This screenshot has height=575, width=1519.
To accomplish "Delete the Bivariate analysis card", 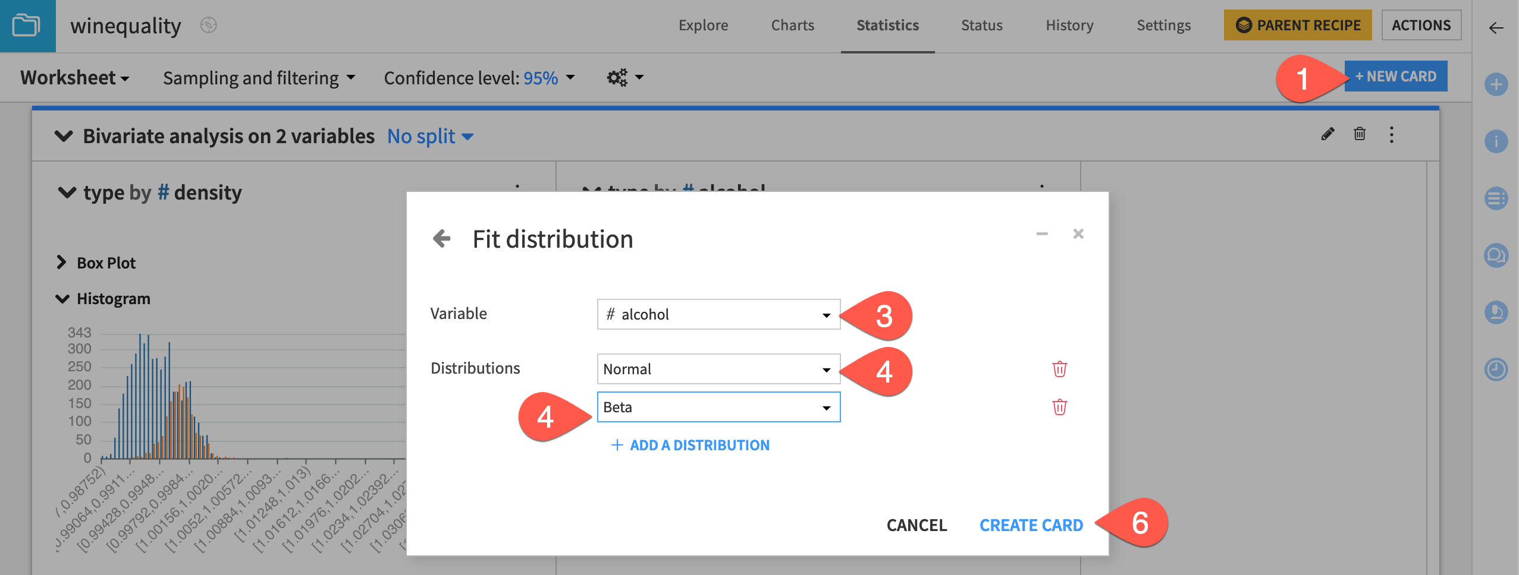I will [x=1360, y=135].
